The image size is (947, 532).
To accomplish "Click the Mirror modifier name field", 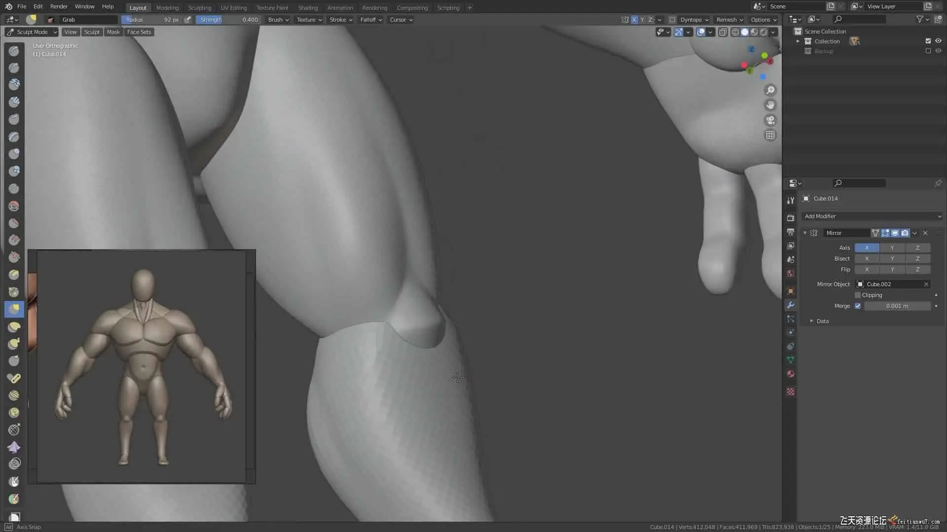I will [x=846, y=233].
